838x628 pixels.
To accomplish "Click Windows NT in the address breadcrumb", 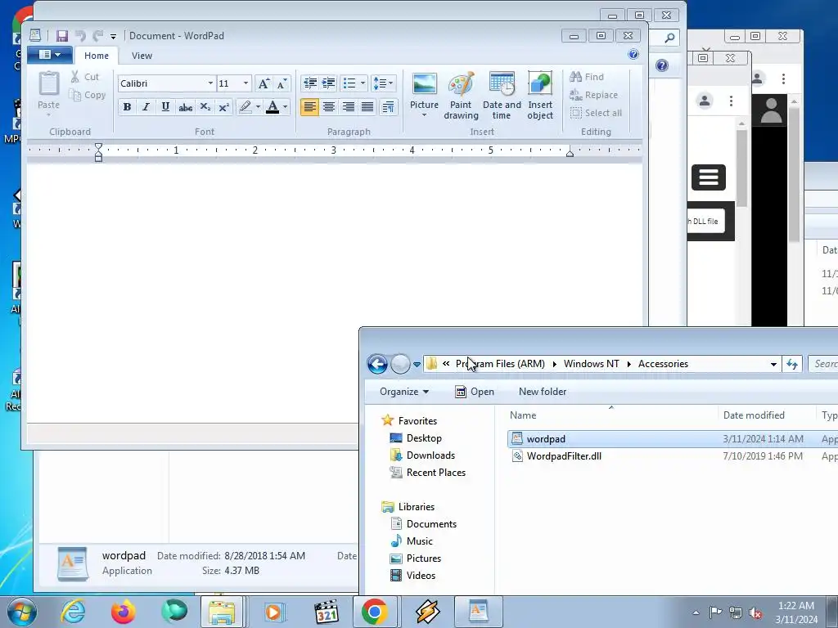I will [x=591, y=364].
